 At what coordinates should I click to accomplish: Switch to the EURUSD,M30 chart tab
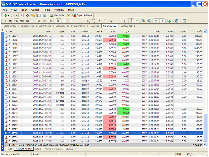(x=62, y=26)
